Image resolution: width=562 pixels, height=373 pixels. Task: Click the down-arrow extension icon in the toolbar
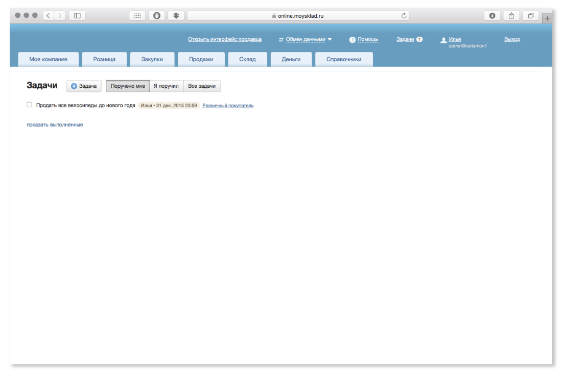(176, 16)
